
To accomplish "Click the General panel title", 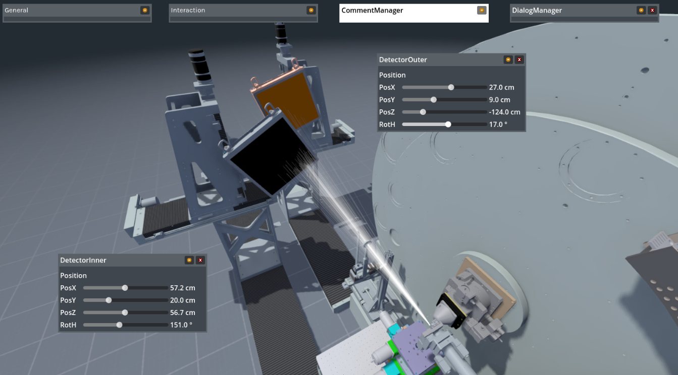I will pyautogui.click(x=17, y=10).
